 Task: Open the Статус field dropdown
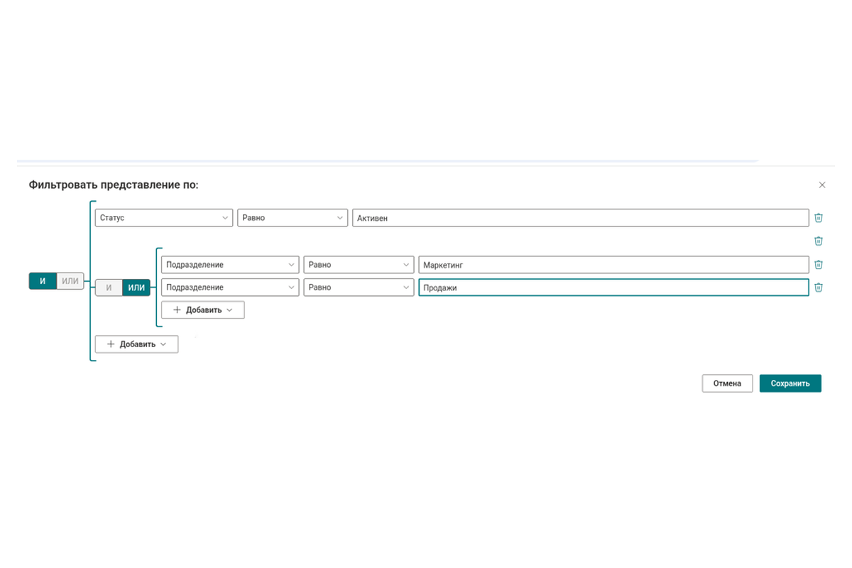tap(164, 218)
